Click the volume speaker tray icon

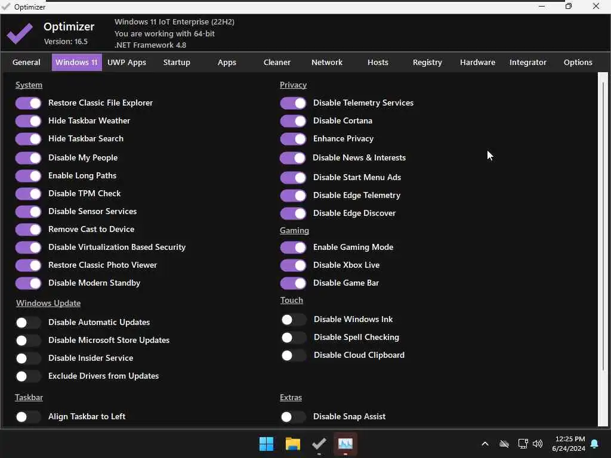(x=538, y=444)
